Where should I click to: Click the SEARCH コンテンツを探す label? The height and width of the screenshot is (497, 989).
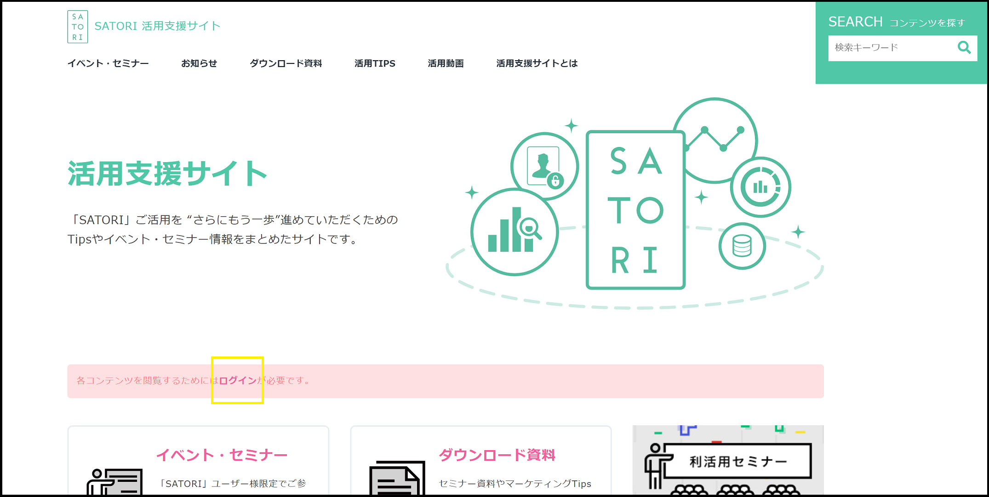tap(897, 22)
